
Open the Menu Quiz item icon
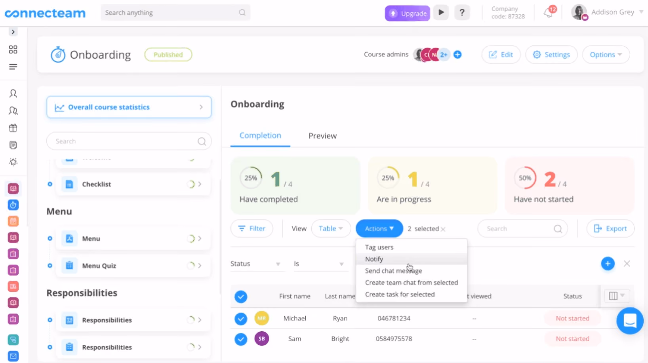[69, 266]
